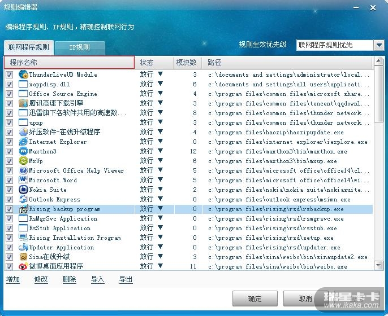
Task: Open status dropdown for ThunderLiveUD Module
Action: [161, 74]
